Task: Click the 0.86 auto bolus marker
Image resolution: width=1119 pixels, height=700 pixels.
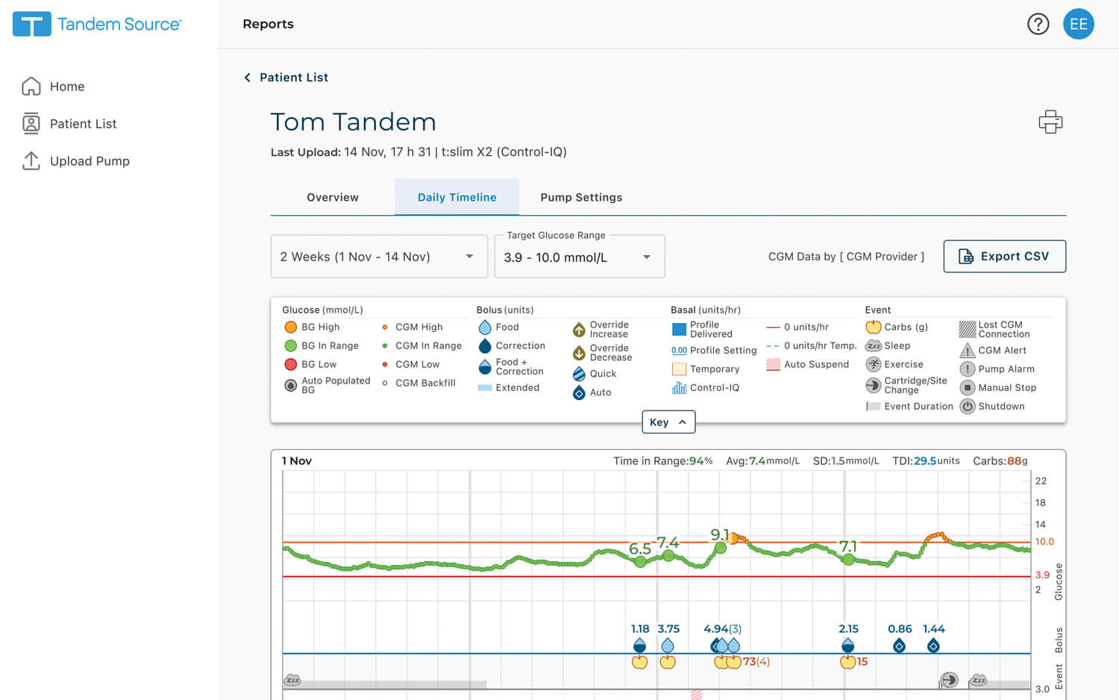Action: 899,646
